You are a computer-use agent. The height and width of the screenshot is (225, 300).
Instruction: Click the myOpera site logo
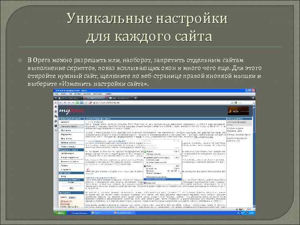click(x=72, y=111)
